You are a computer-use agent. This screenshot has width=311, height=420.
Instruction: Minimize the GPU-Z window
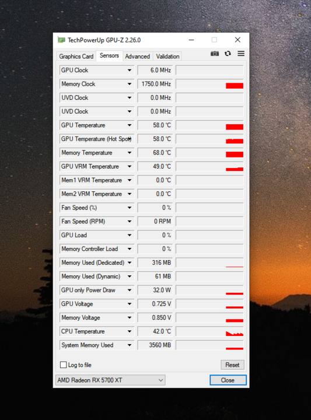pos(191,40)
